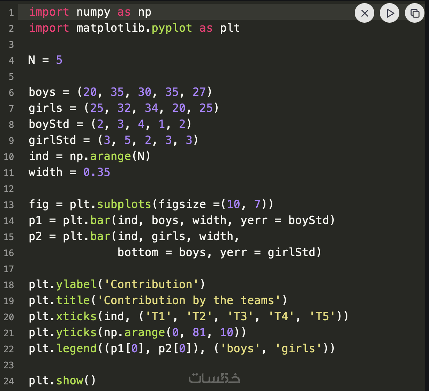Click 'yticks' function on line 21

76,332
